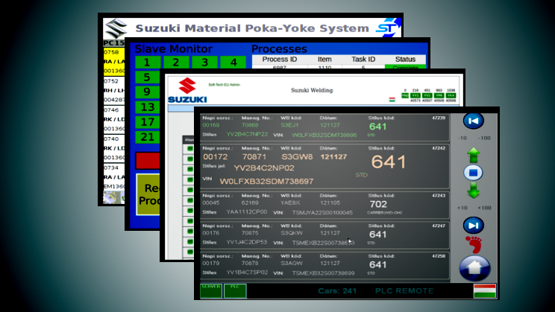
Task: Click the -10 step label
Action: 462,138
